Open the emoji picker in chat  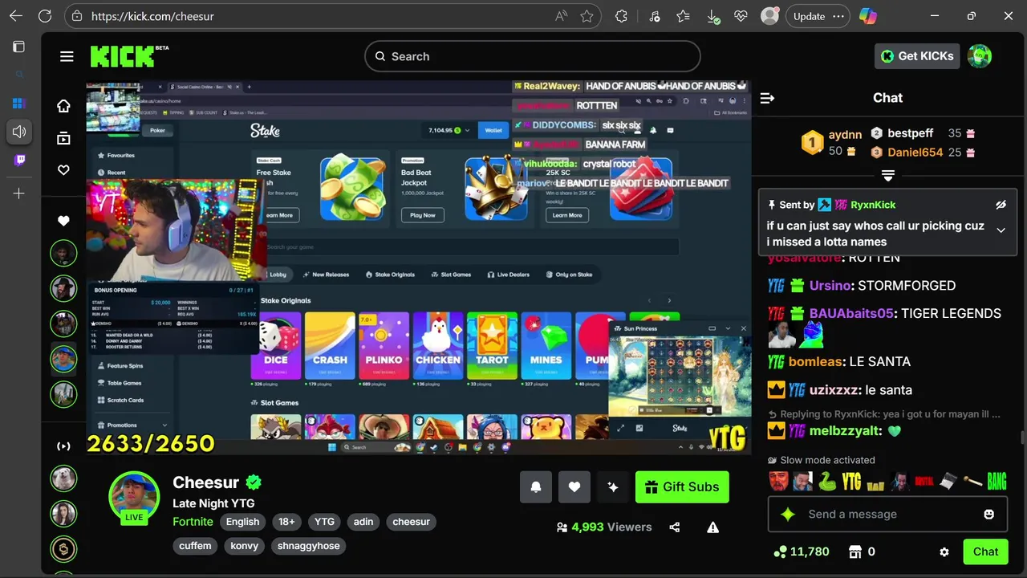click(x=989, y=514)
